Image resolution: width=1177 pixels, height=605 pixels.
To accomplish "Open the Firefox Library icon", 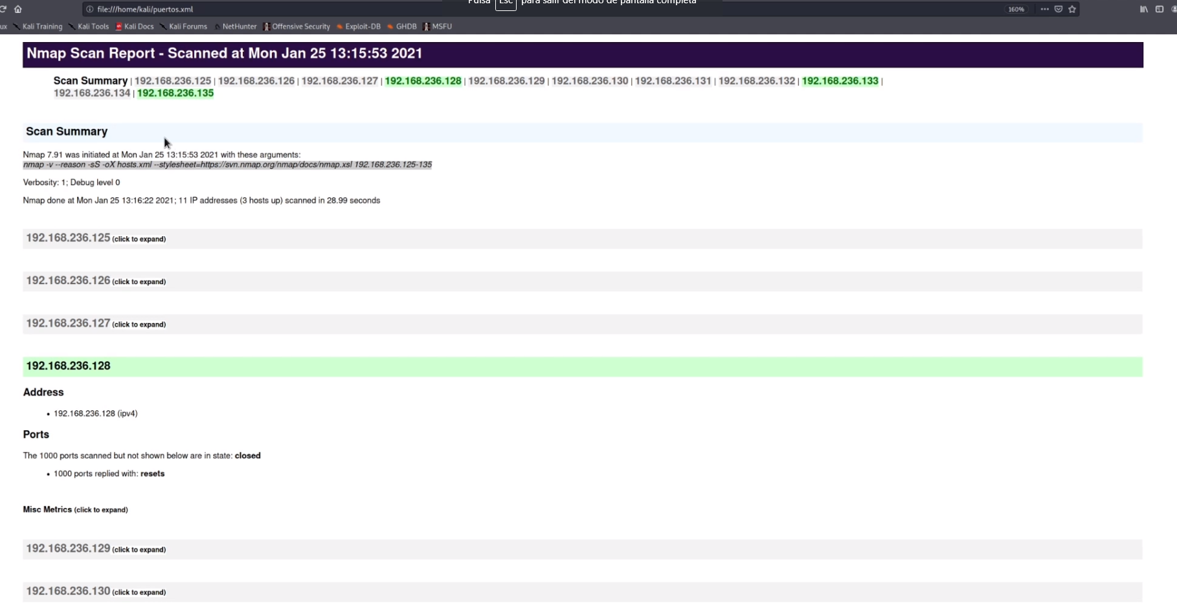I will 1144,9.
